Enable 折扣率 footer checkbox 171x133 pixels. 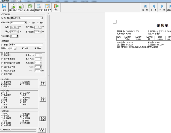pyautogui.click(x=2, y=116)
